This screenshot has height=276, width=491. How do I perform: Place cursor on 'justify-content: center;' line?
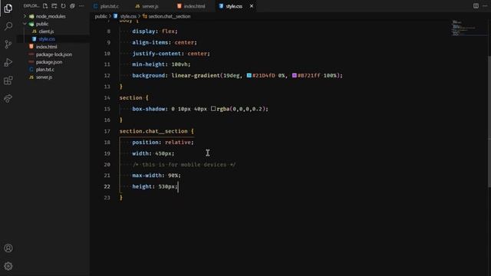click(171, 54)
